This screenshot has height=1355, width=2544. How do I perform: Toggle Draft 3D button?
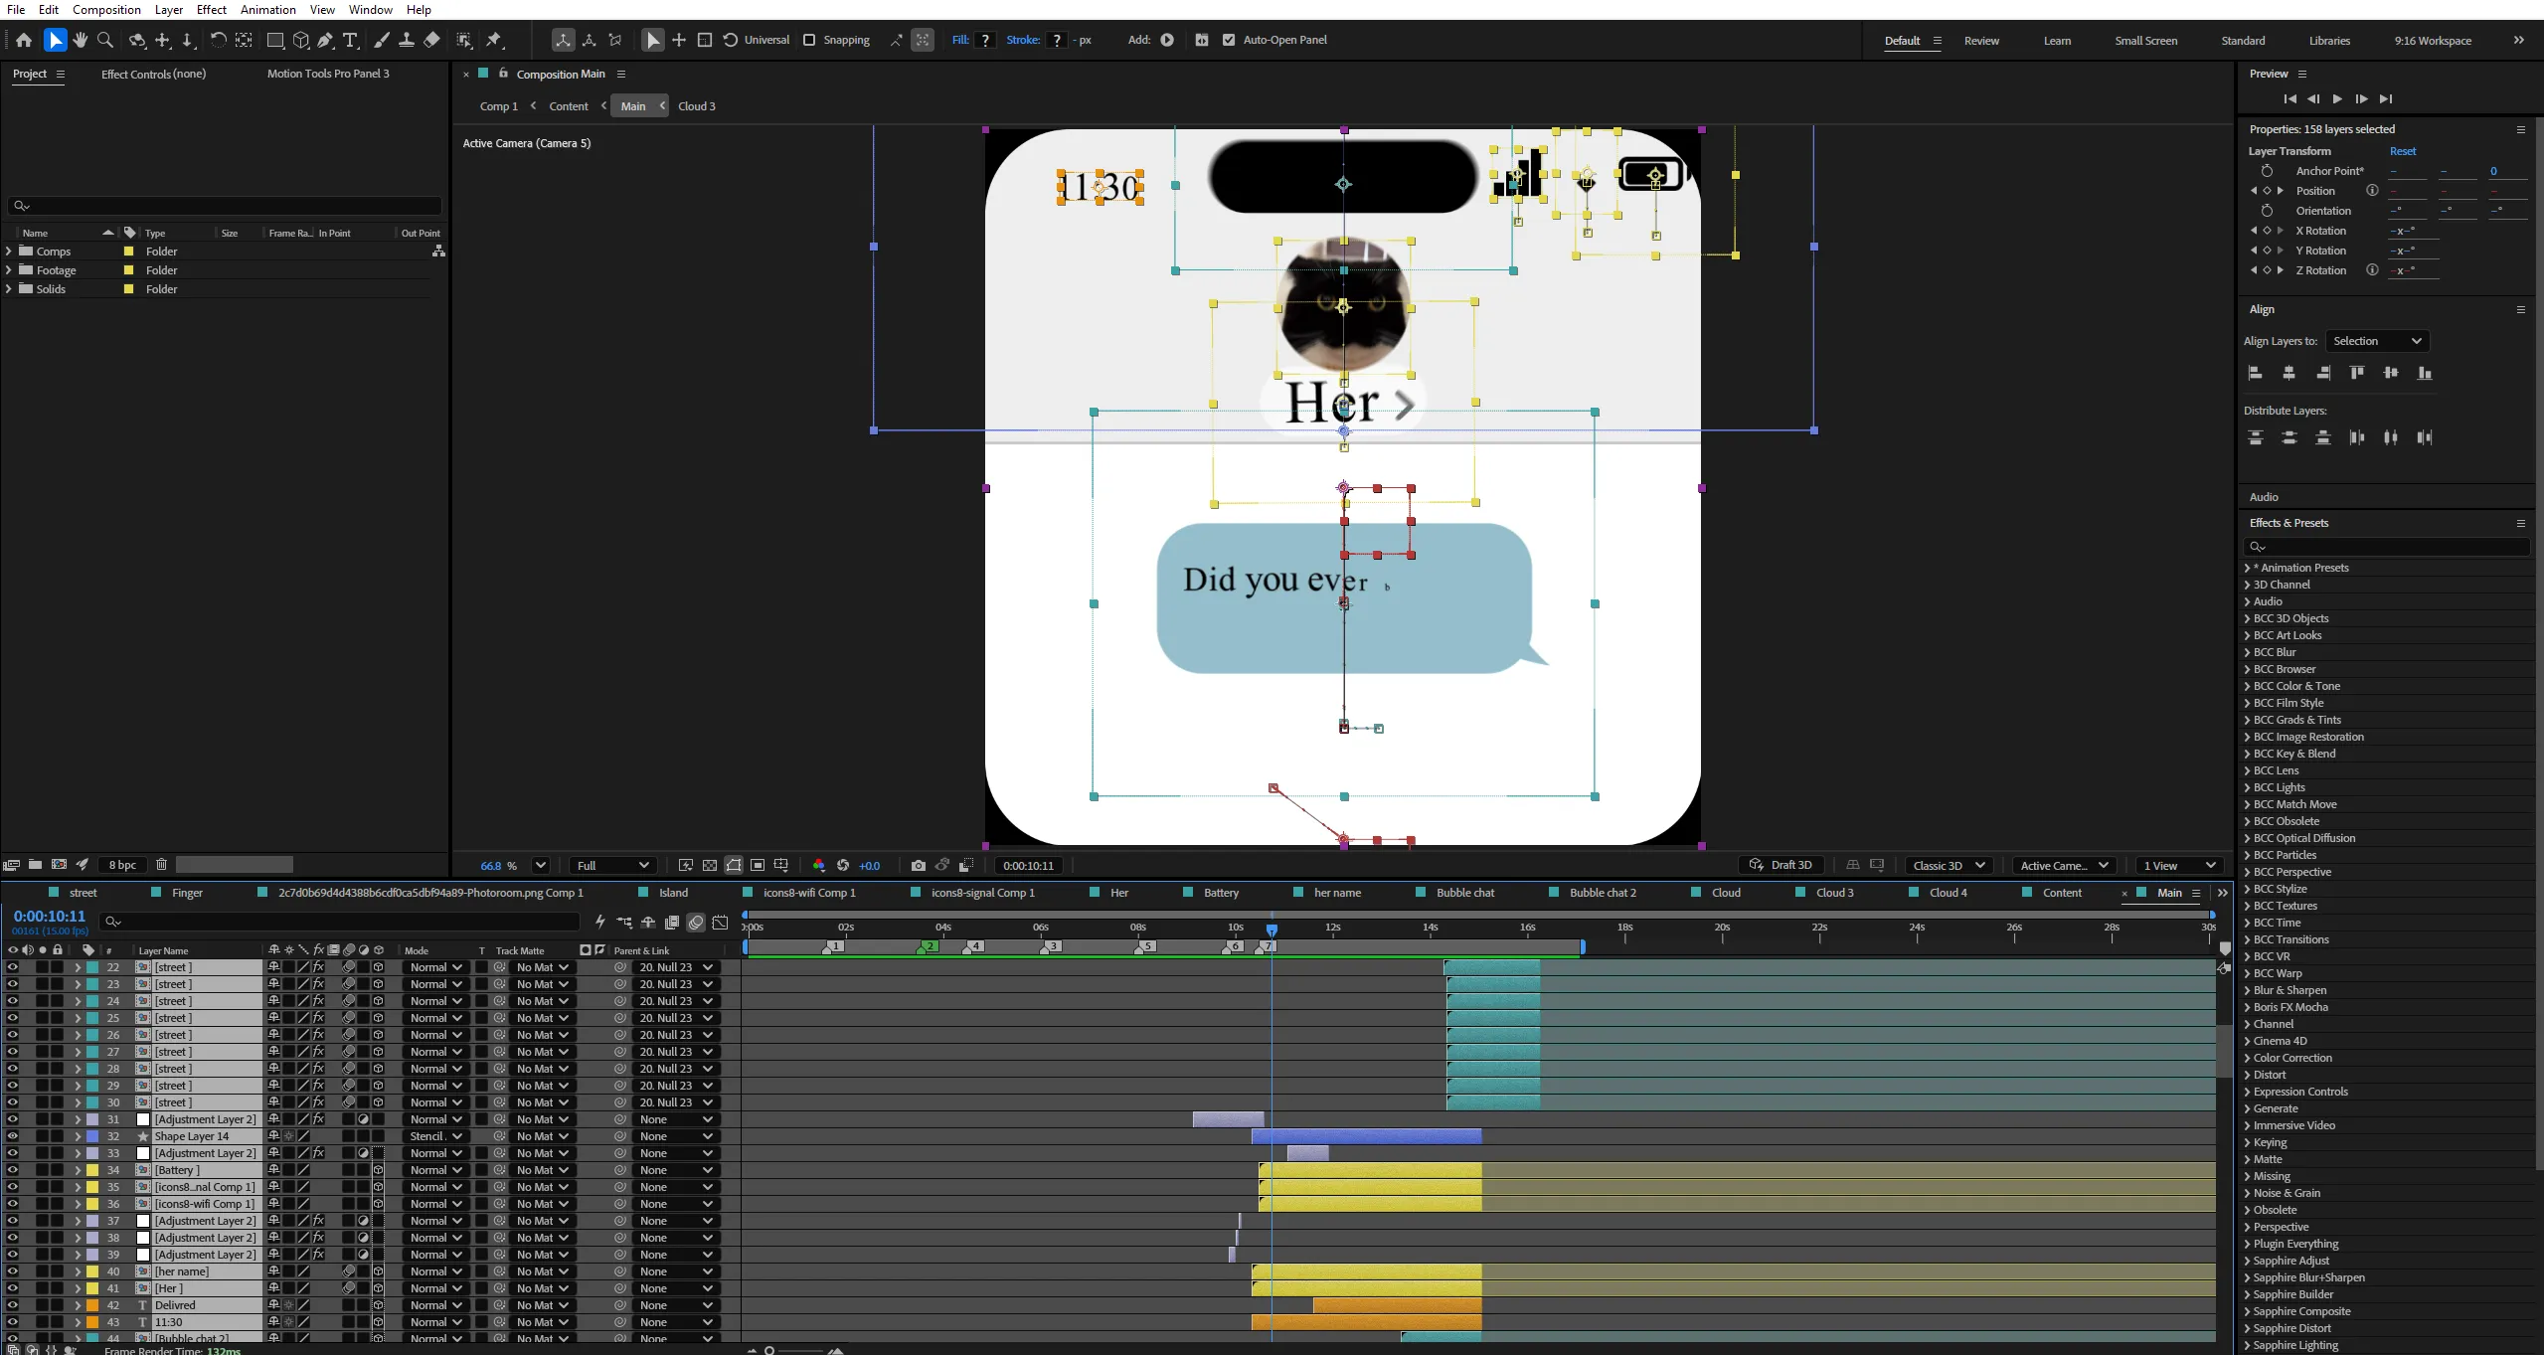1781,865
